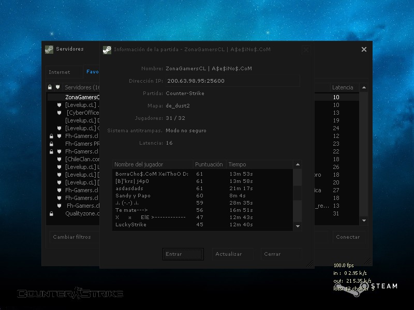Sort by Nombre del jugador column
Image resolution: width=414 pixels, height=310 pixels.
pos(153,164)
